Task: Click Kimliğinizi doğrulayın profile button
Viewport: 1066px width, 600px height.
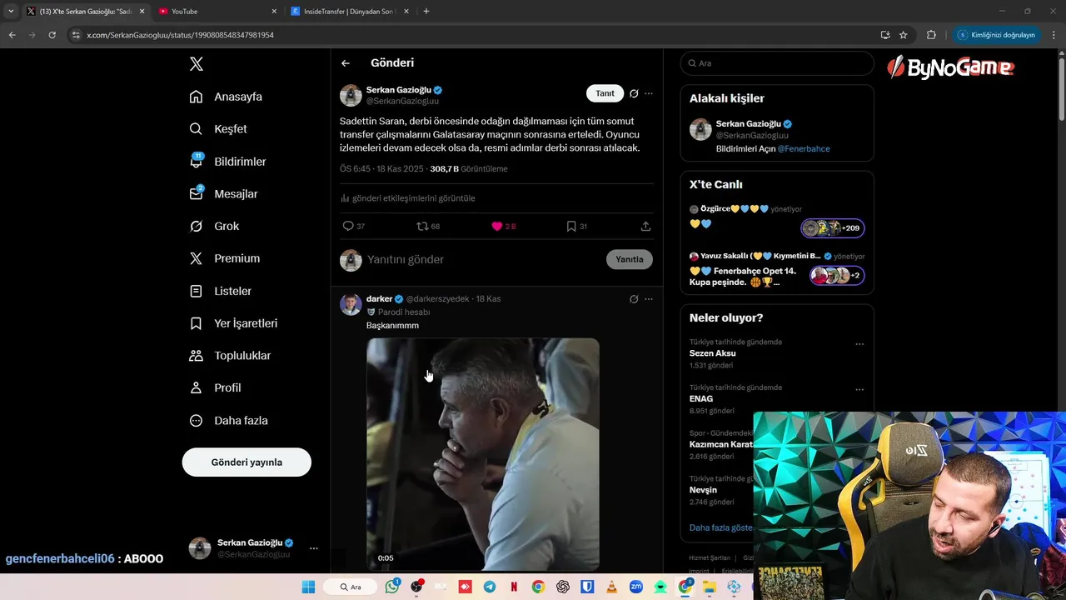Action: pos(996,35)
